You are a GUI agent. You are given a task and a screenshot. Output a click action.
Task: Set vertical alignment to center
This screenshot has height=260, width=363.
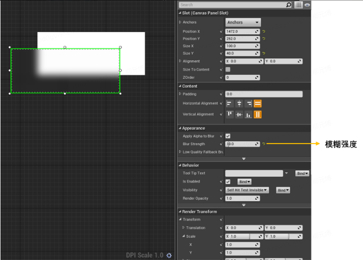(x=239, y=114)
